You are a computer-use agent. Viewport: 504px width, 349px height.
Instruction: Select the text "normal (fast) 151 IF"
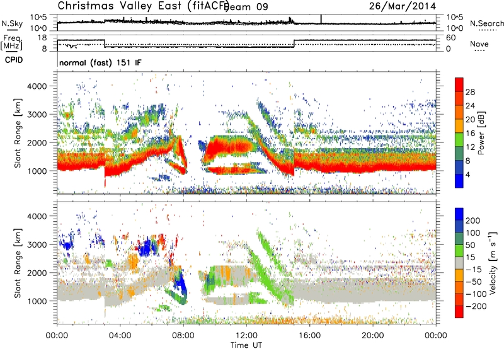pyautogui.click(x=100, y=62)
